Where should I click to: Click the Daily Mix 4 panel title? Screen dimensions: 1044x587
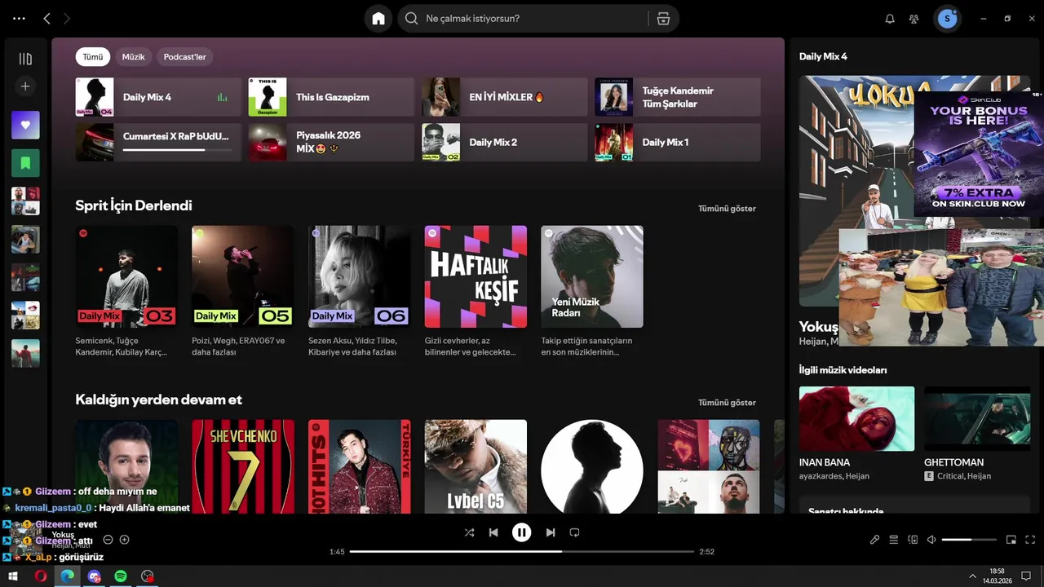[x=823, y=57]
